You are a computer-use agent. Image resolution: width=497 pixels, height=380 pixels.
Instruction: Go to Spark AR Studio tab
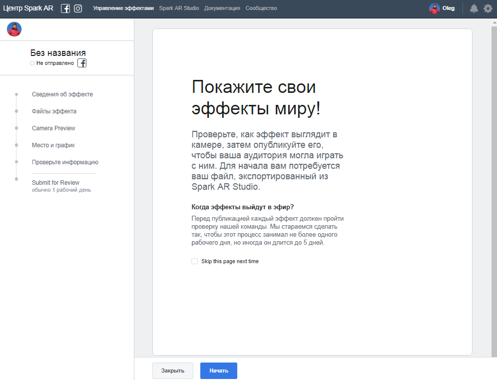179,8
